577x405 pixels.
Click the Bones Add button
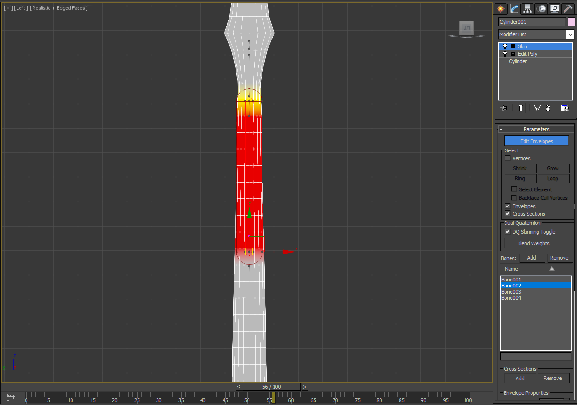point(531,258)
